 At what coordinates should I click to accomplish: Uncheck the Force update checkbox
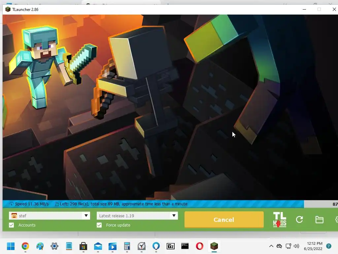coord(99,225)
